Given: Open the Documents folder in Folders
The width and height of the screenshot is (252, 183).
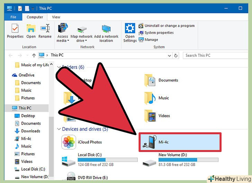Looking at the screenshot, I should pos(161,80).
